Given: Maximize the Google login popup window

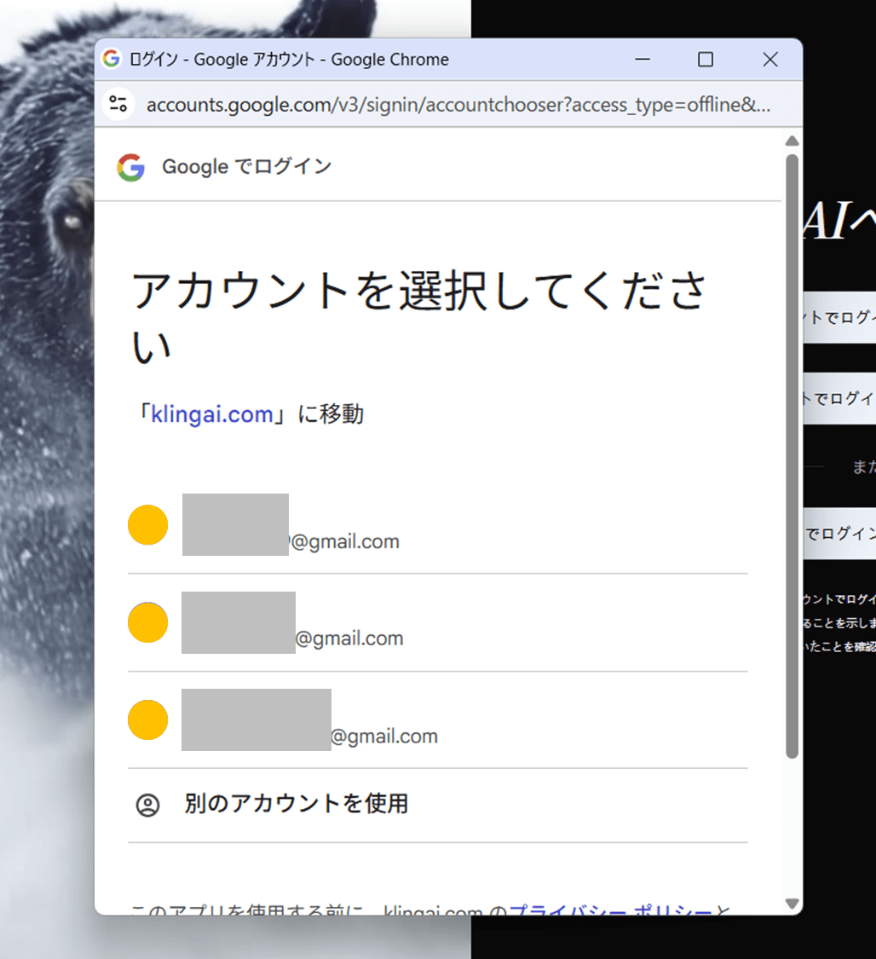Looking at the screenshot, I should (706, 60).
